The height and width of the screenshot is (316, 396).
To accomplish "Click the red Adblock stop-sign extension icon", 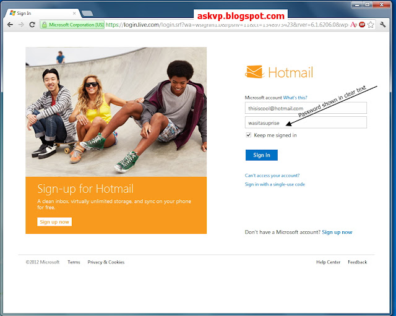I will 362,25.
